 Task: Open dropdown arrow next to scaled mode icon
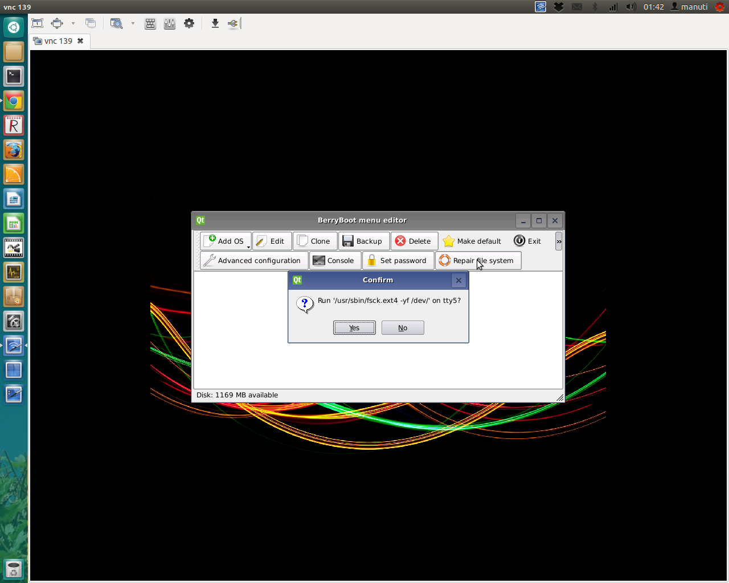(133, 23)
